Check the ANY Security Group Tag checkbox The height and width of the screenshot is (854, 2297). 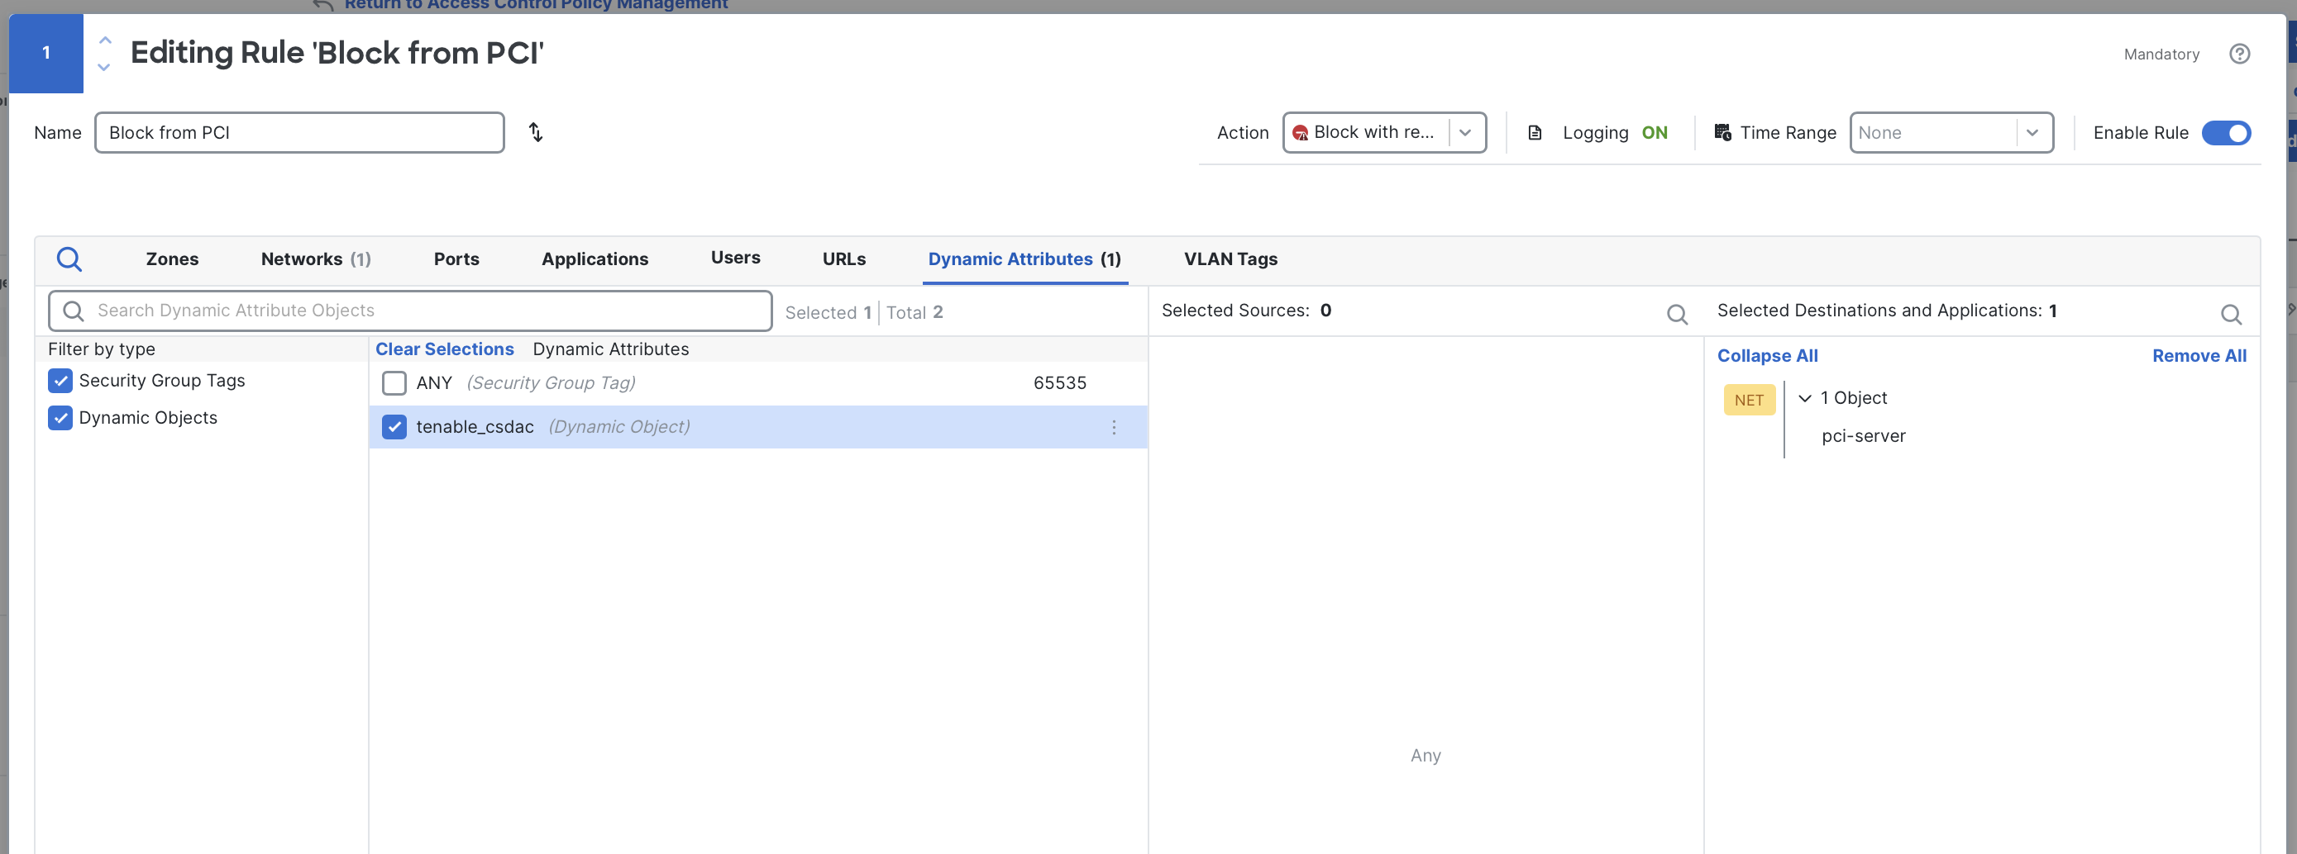pyautogui.click(x=394, y=383)
